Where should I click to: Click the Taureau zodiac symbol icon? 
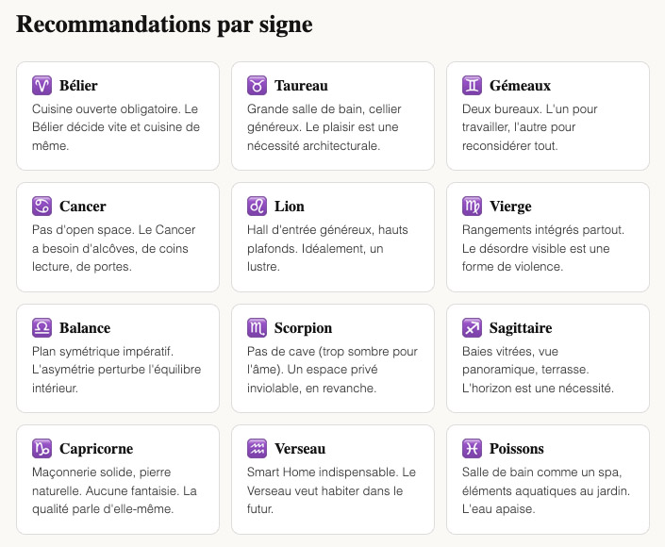click(x=257, y=86)
